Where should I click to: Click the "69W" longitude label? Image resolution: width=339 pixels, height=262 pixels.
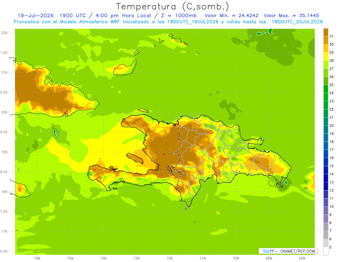click(x=269, y=258)
